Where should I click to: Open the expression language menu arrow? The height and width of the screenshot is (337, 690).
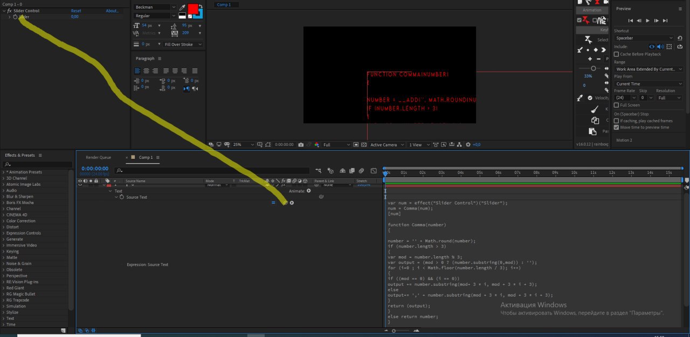292,202
